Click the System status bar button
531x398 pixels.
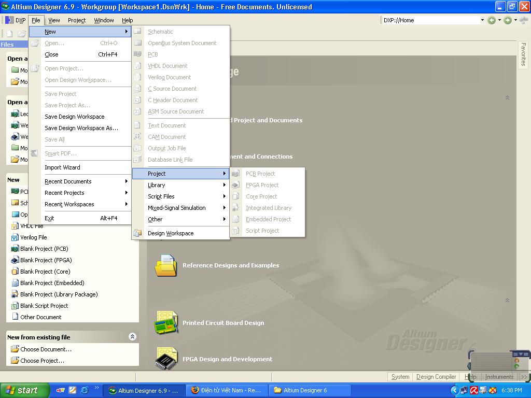click(x=400, y=377)
